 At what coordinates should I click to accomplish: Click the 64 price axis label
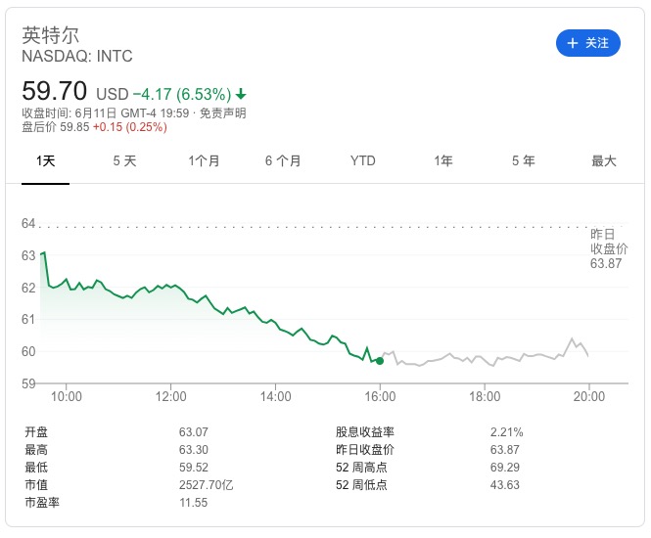(28, 224)
